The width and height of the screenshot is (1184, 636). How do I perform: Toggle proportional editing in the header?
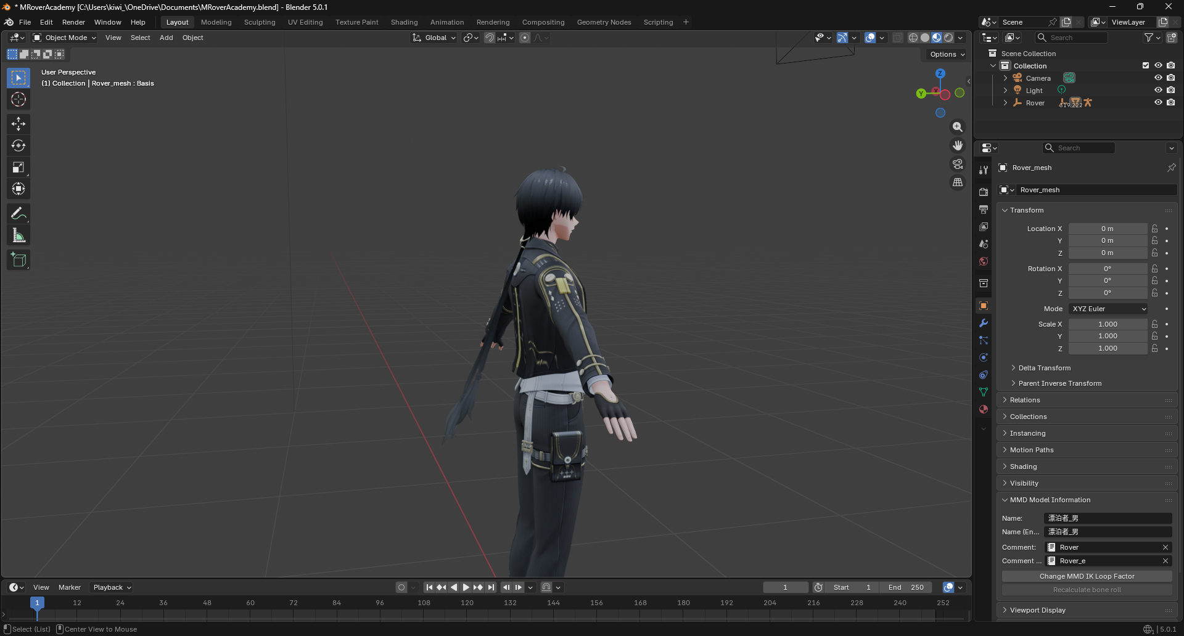click(525, 38)
